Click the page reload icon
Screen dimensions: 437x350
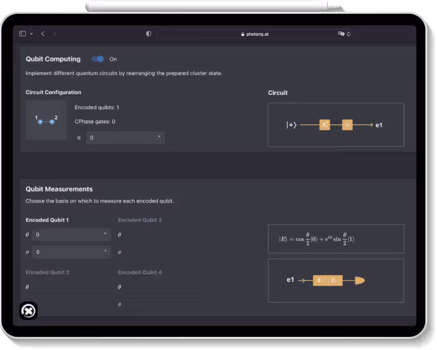[348, 34]
